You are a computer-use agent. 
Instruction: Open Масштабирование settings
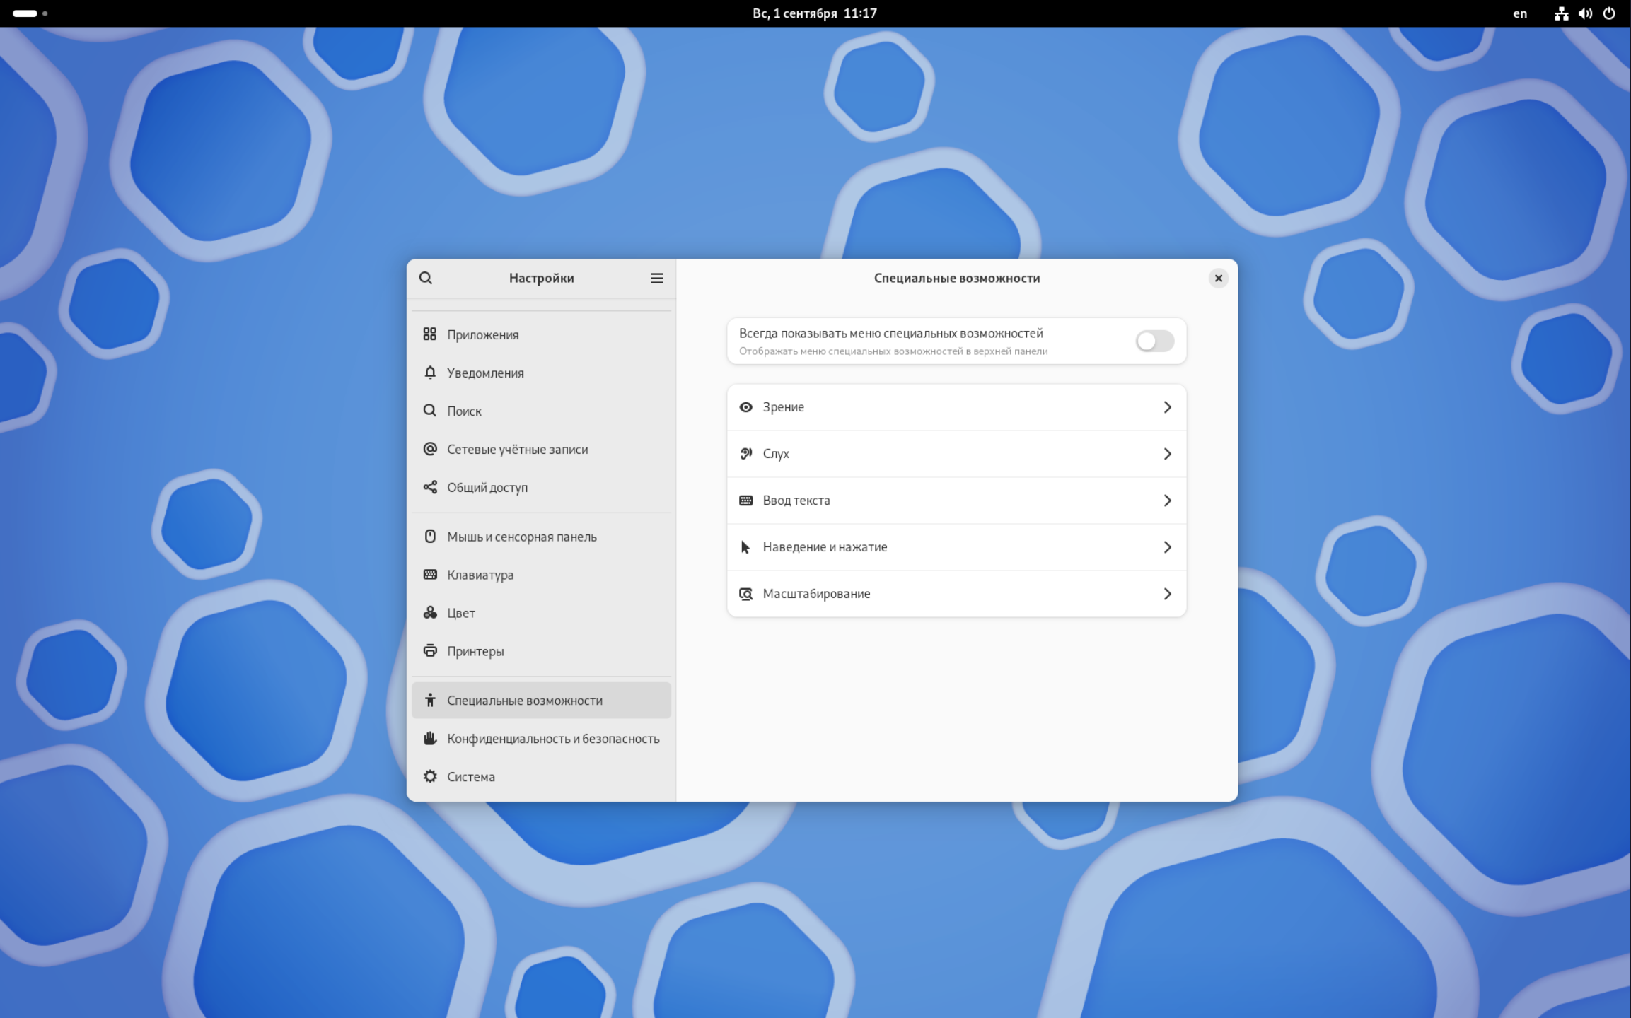pos(956,593)
